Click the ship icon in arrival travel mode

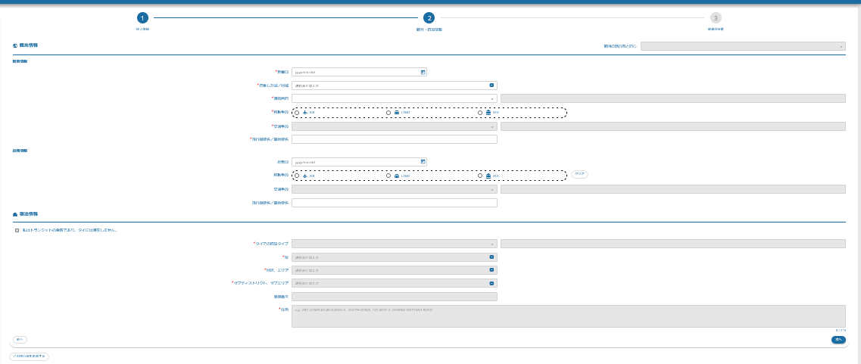click(x=488, y=112)
